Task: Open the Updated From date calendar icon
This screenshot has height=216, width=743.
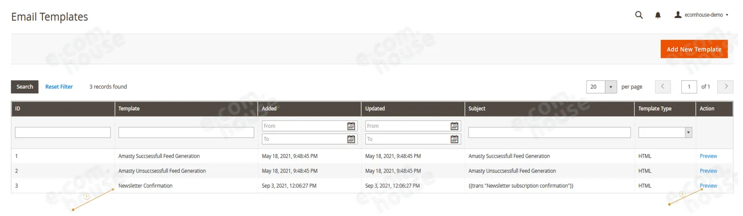Action: pos(454,126)
